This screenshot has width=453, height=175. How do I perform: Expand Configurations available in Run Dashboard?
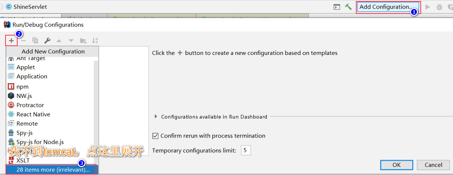tap(156, 117)
